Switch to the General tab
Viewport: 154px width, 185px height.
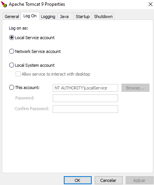12,17
